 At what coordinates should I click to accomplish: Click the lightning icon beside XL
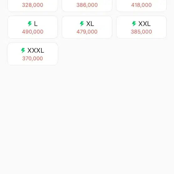click(82, 24)
